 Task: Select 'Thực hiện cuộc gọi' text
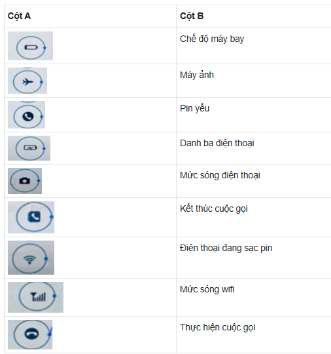pyautogui.click(x=217, y=327)
